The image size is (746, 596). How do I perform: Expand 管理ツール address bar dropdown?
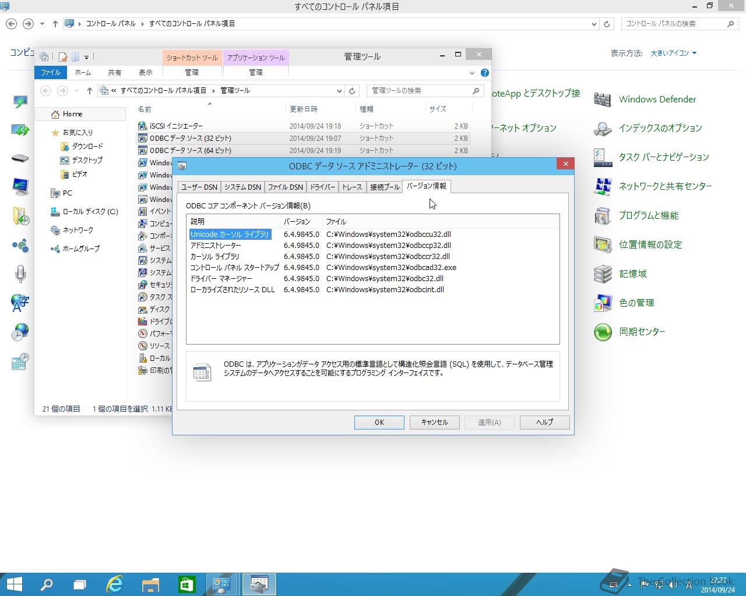click(x=339, y=91)
